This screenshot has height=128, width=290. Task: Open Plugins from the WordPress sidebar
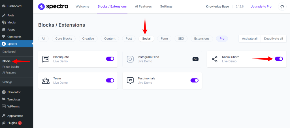pos(12,123)
